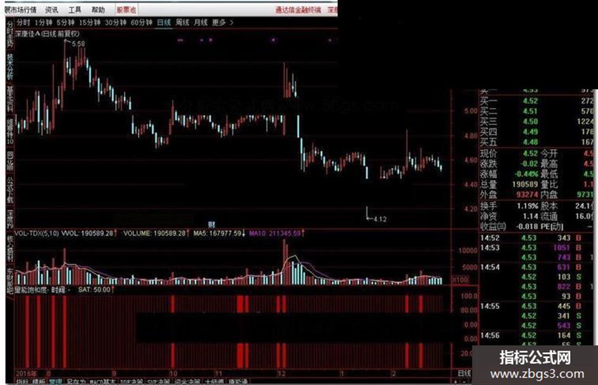Switch to 分时 period tab
This screenshot has width=598, height=385.
(23, 23)
